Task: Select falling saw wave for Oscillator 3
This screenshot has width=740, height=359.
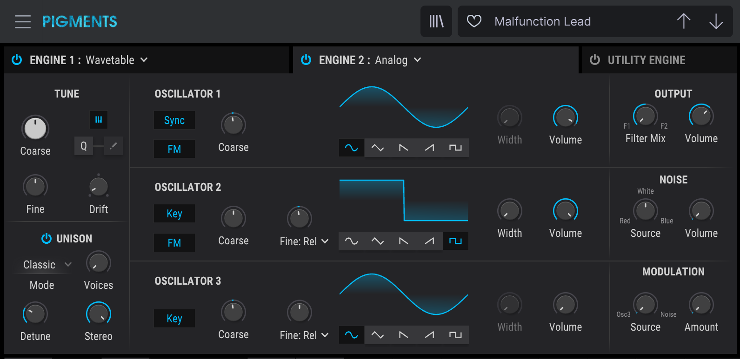Action: click(x=404, y=335)
